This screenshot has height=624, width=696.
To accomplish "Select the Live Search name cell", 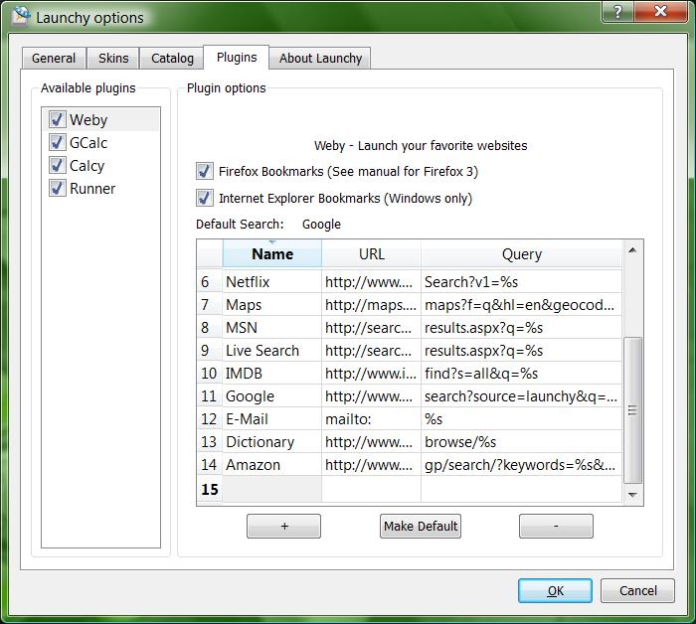I will tap(272, 351).
